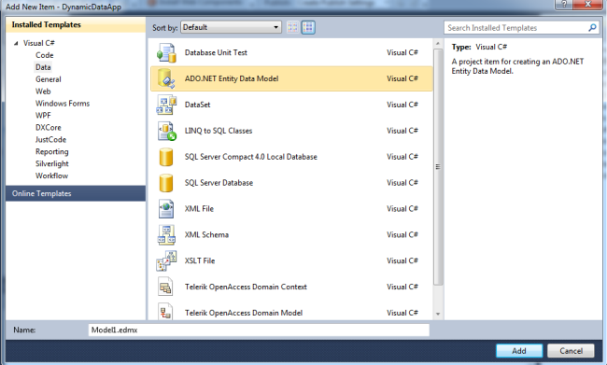Click the ADO.NET Entity Data Model icon
The height and width of the screenshot is (365, 607).
(x=166, y=78)
